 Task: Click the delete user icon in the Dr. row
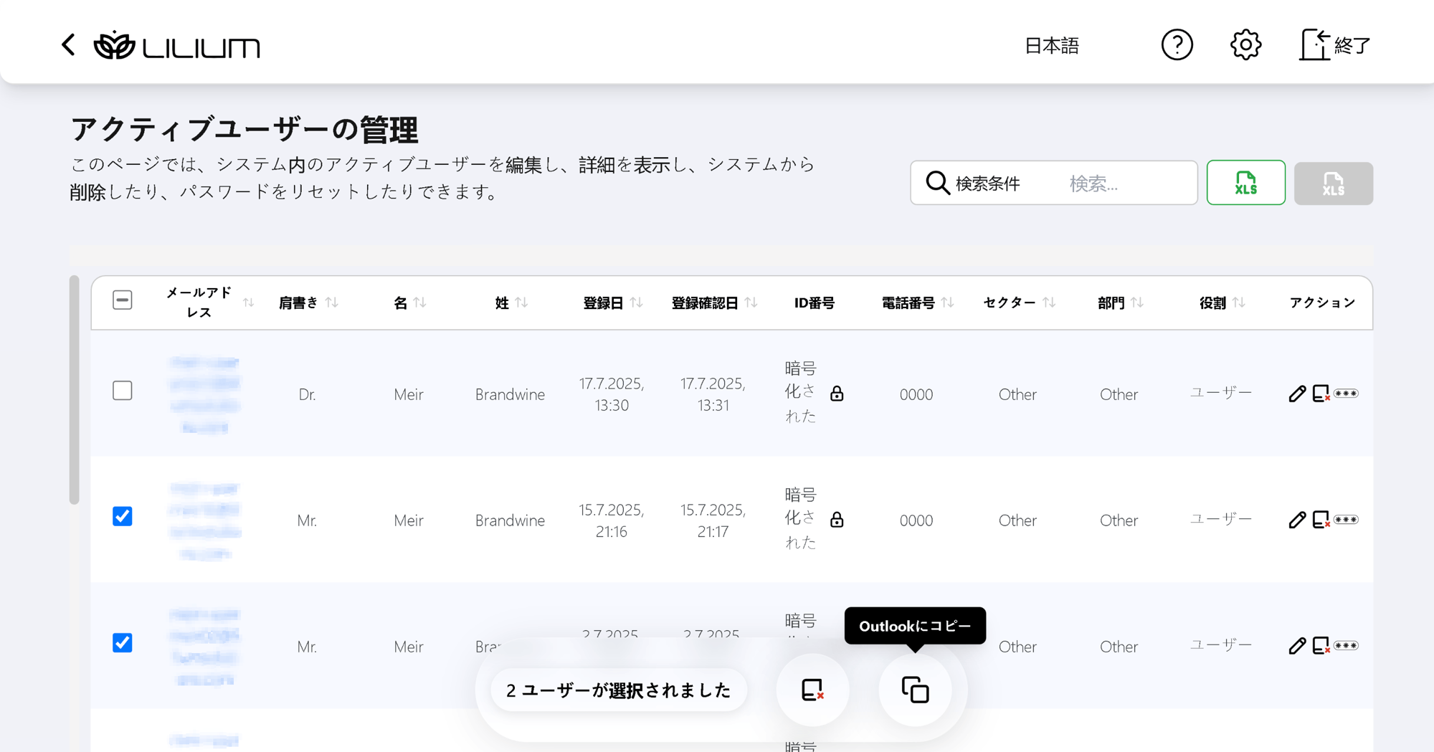coord(1321,394)
